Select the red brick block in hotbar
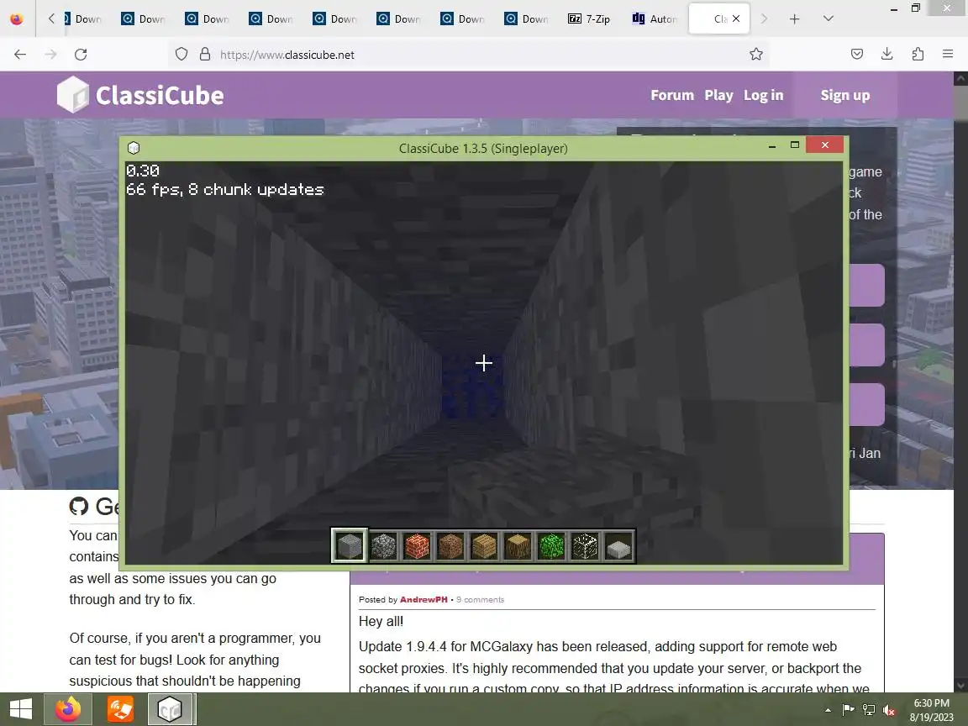 coord(417,546)
